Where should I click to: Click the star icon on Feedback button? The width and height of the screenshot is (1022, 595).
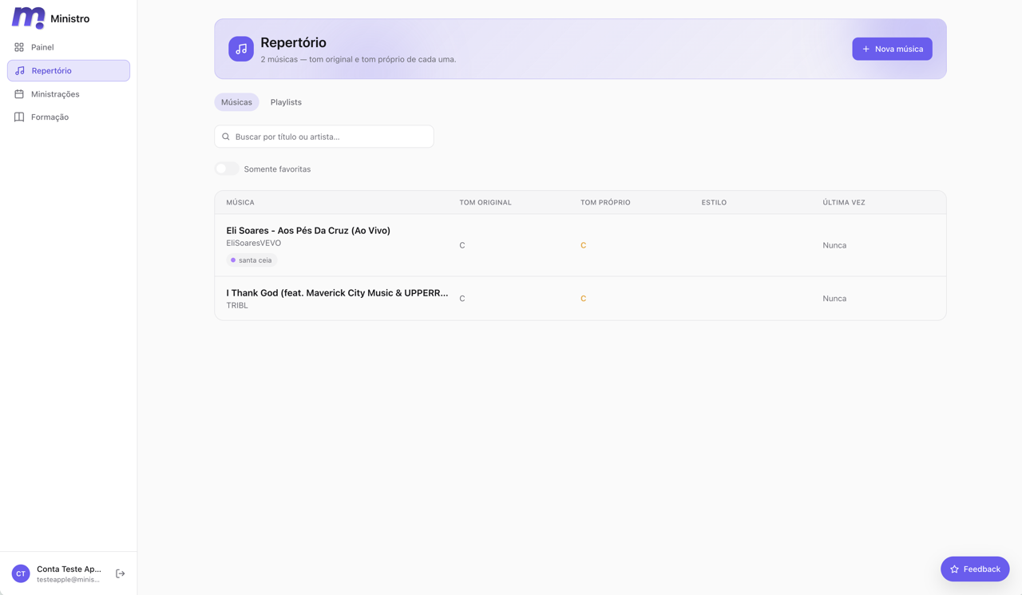click(954, 569)
